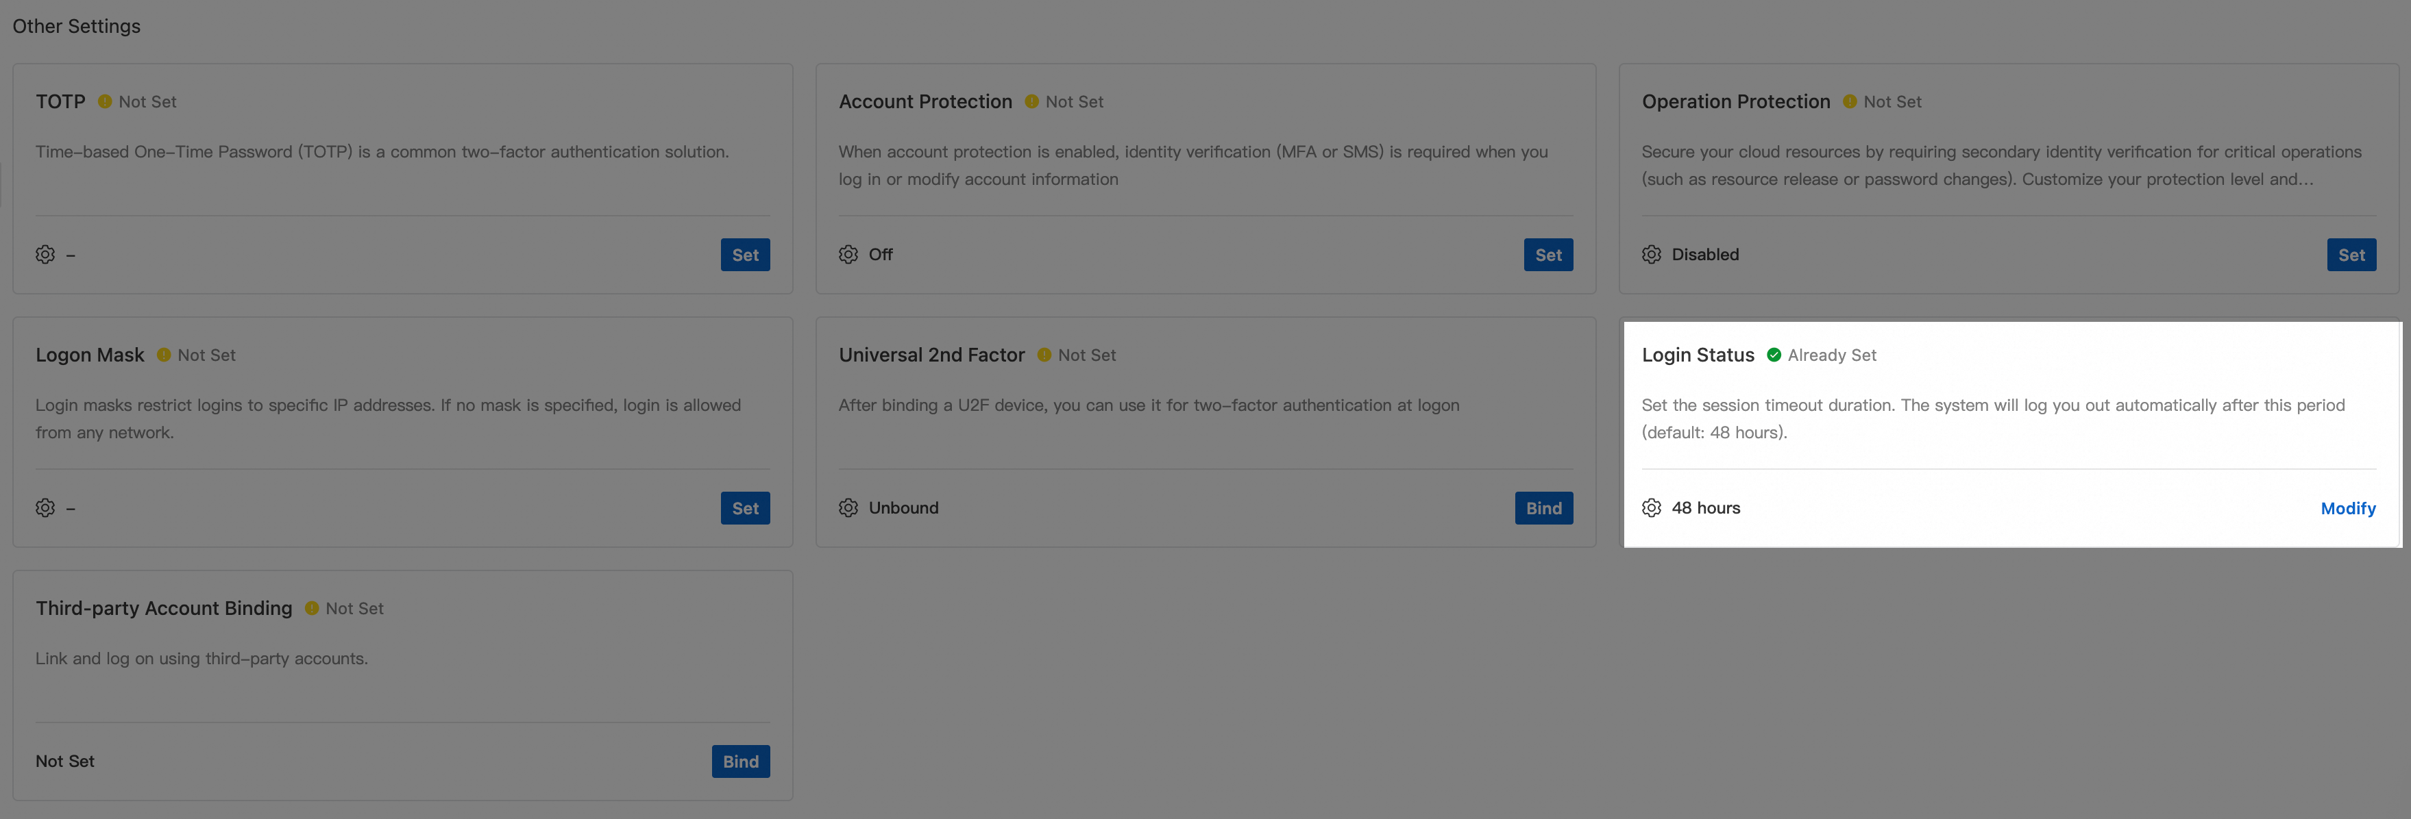Click the gear icon in TOTP card
The image size is (2411, 819).
pos(45,254)
